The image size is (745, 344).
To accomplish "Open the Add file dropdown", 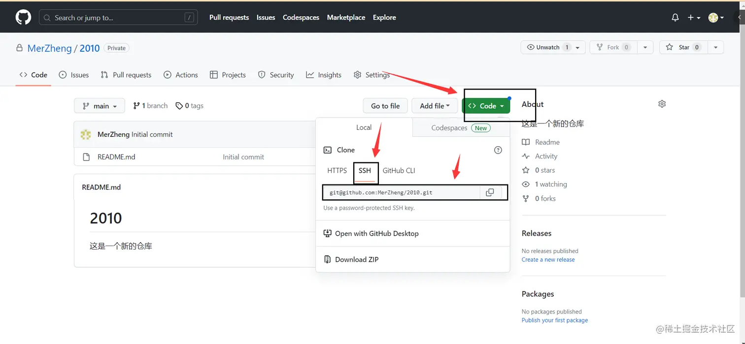I will [x=435, y=106].
